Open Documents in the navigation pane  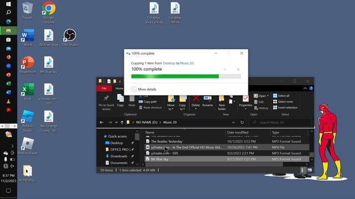tap(116, 163)
